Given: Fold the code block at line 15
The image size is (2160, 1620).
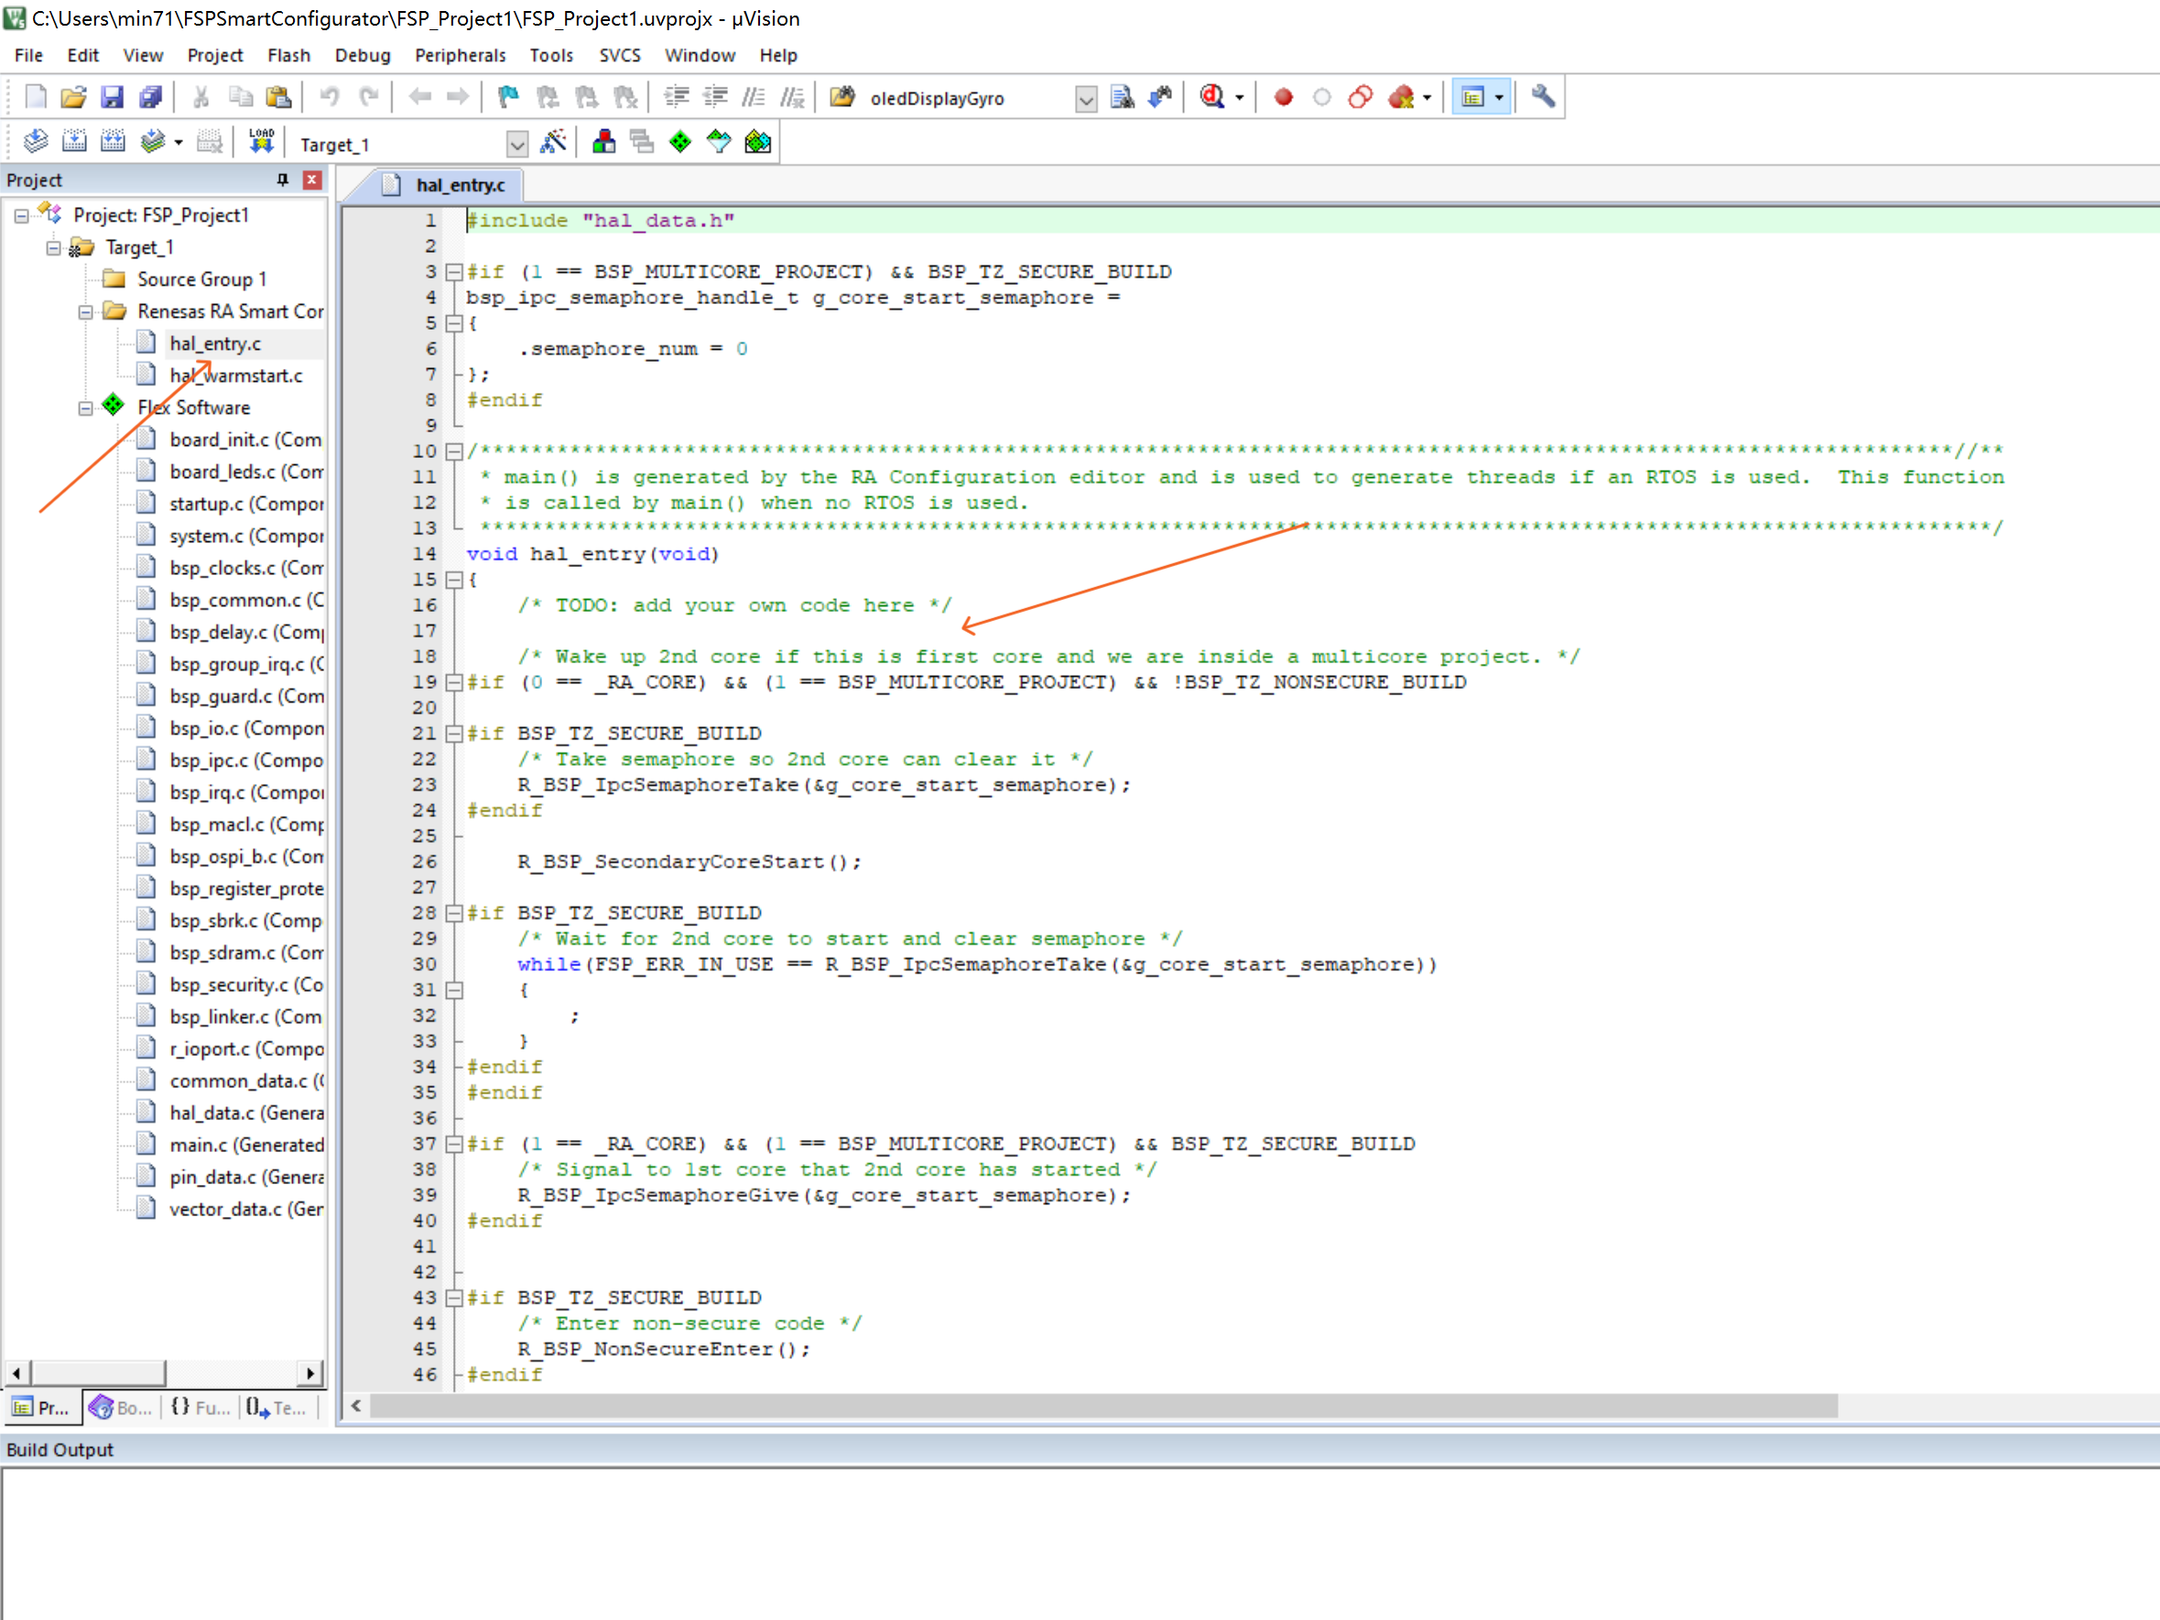Looking at the screenshot, I should click(x=454, y=580).
